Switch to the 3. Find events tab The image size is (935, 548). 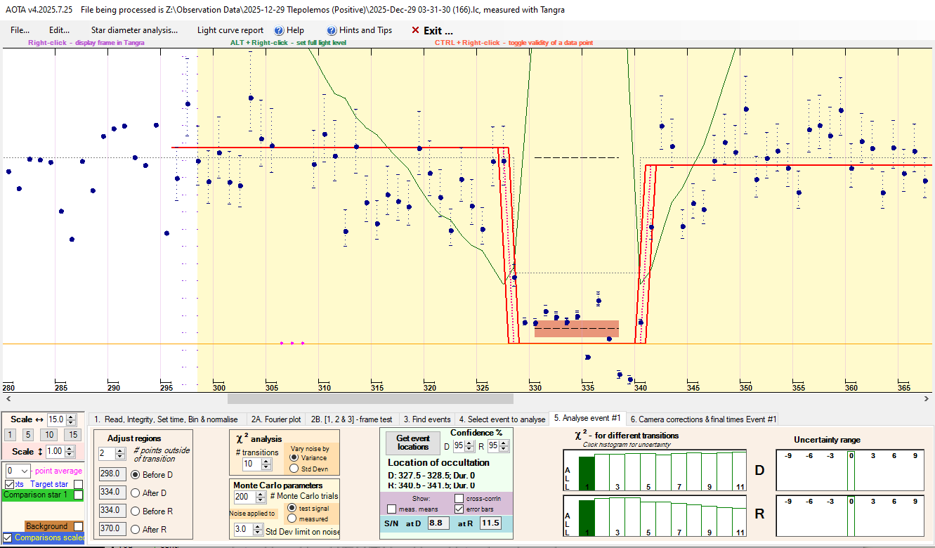pos(426,419)
